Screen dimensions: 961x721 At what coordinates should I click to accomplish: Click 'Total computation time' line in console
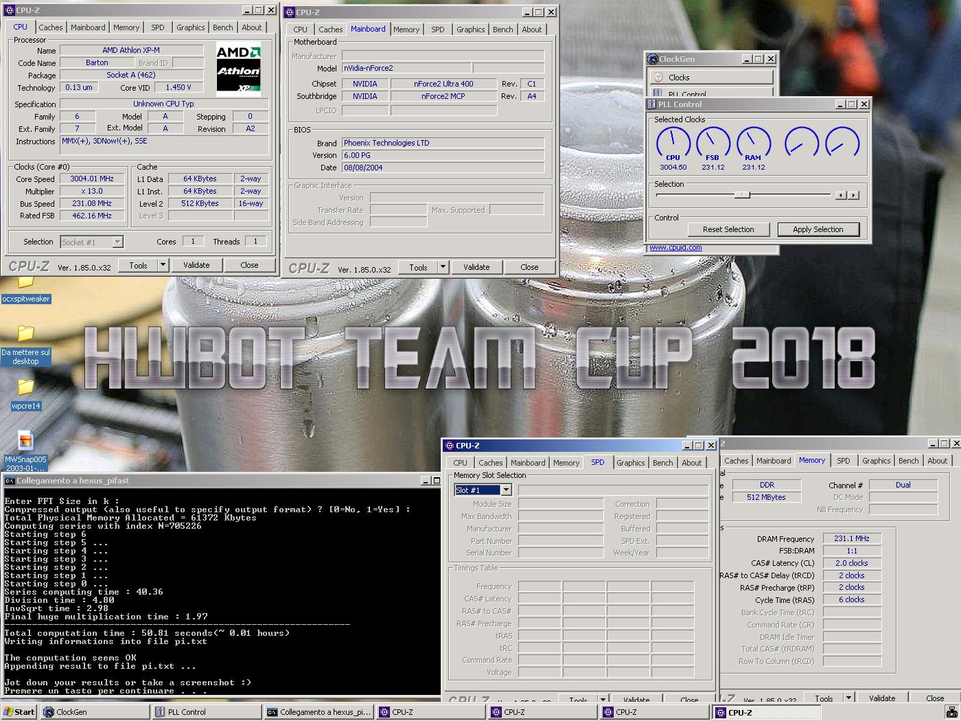click(x=147, y=633)
